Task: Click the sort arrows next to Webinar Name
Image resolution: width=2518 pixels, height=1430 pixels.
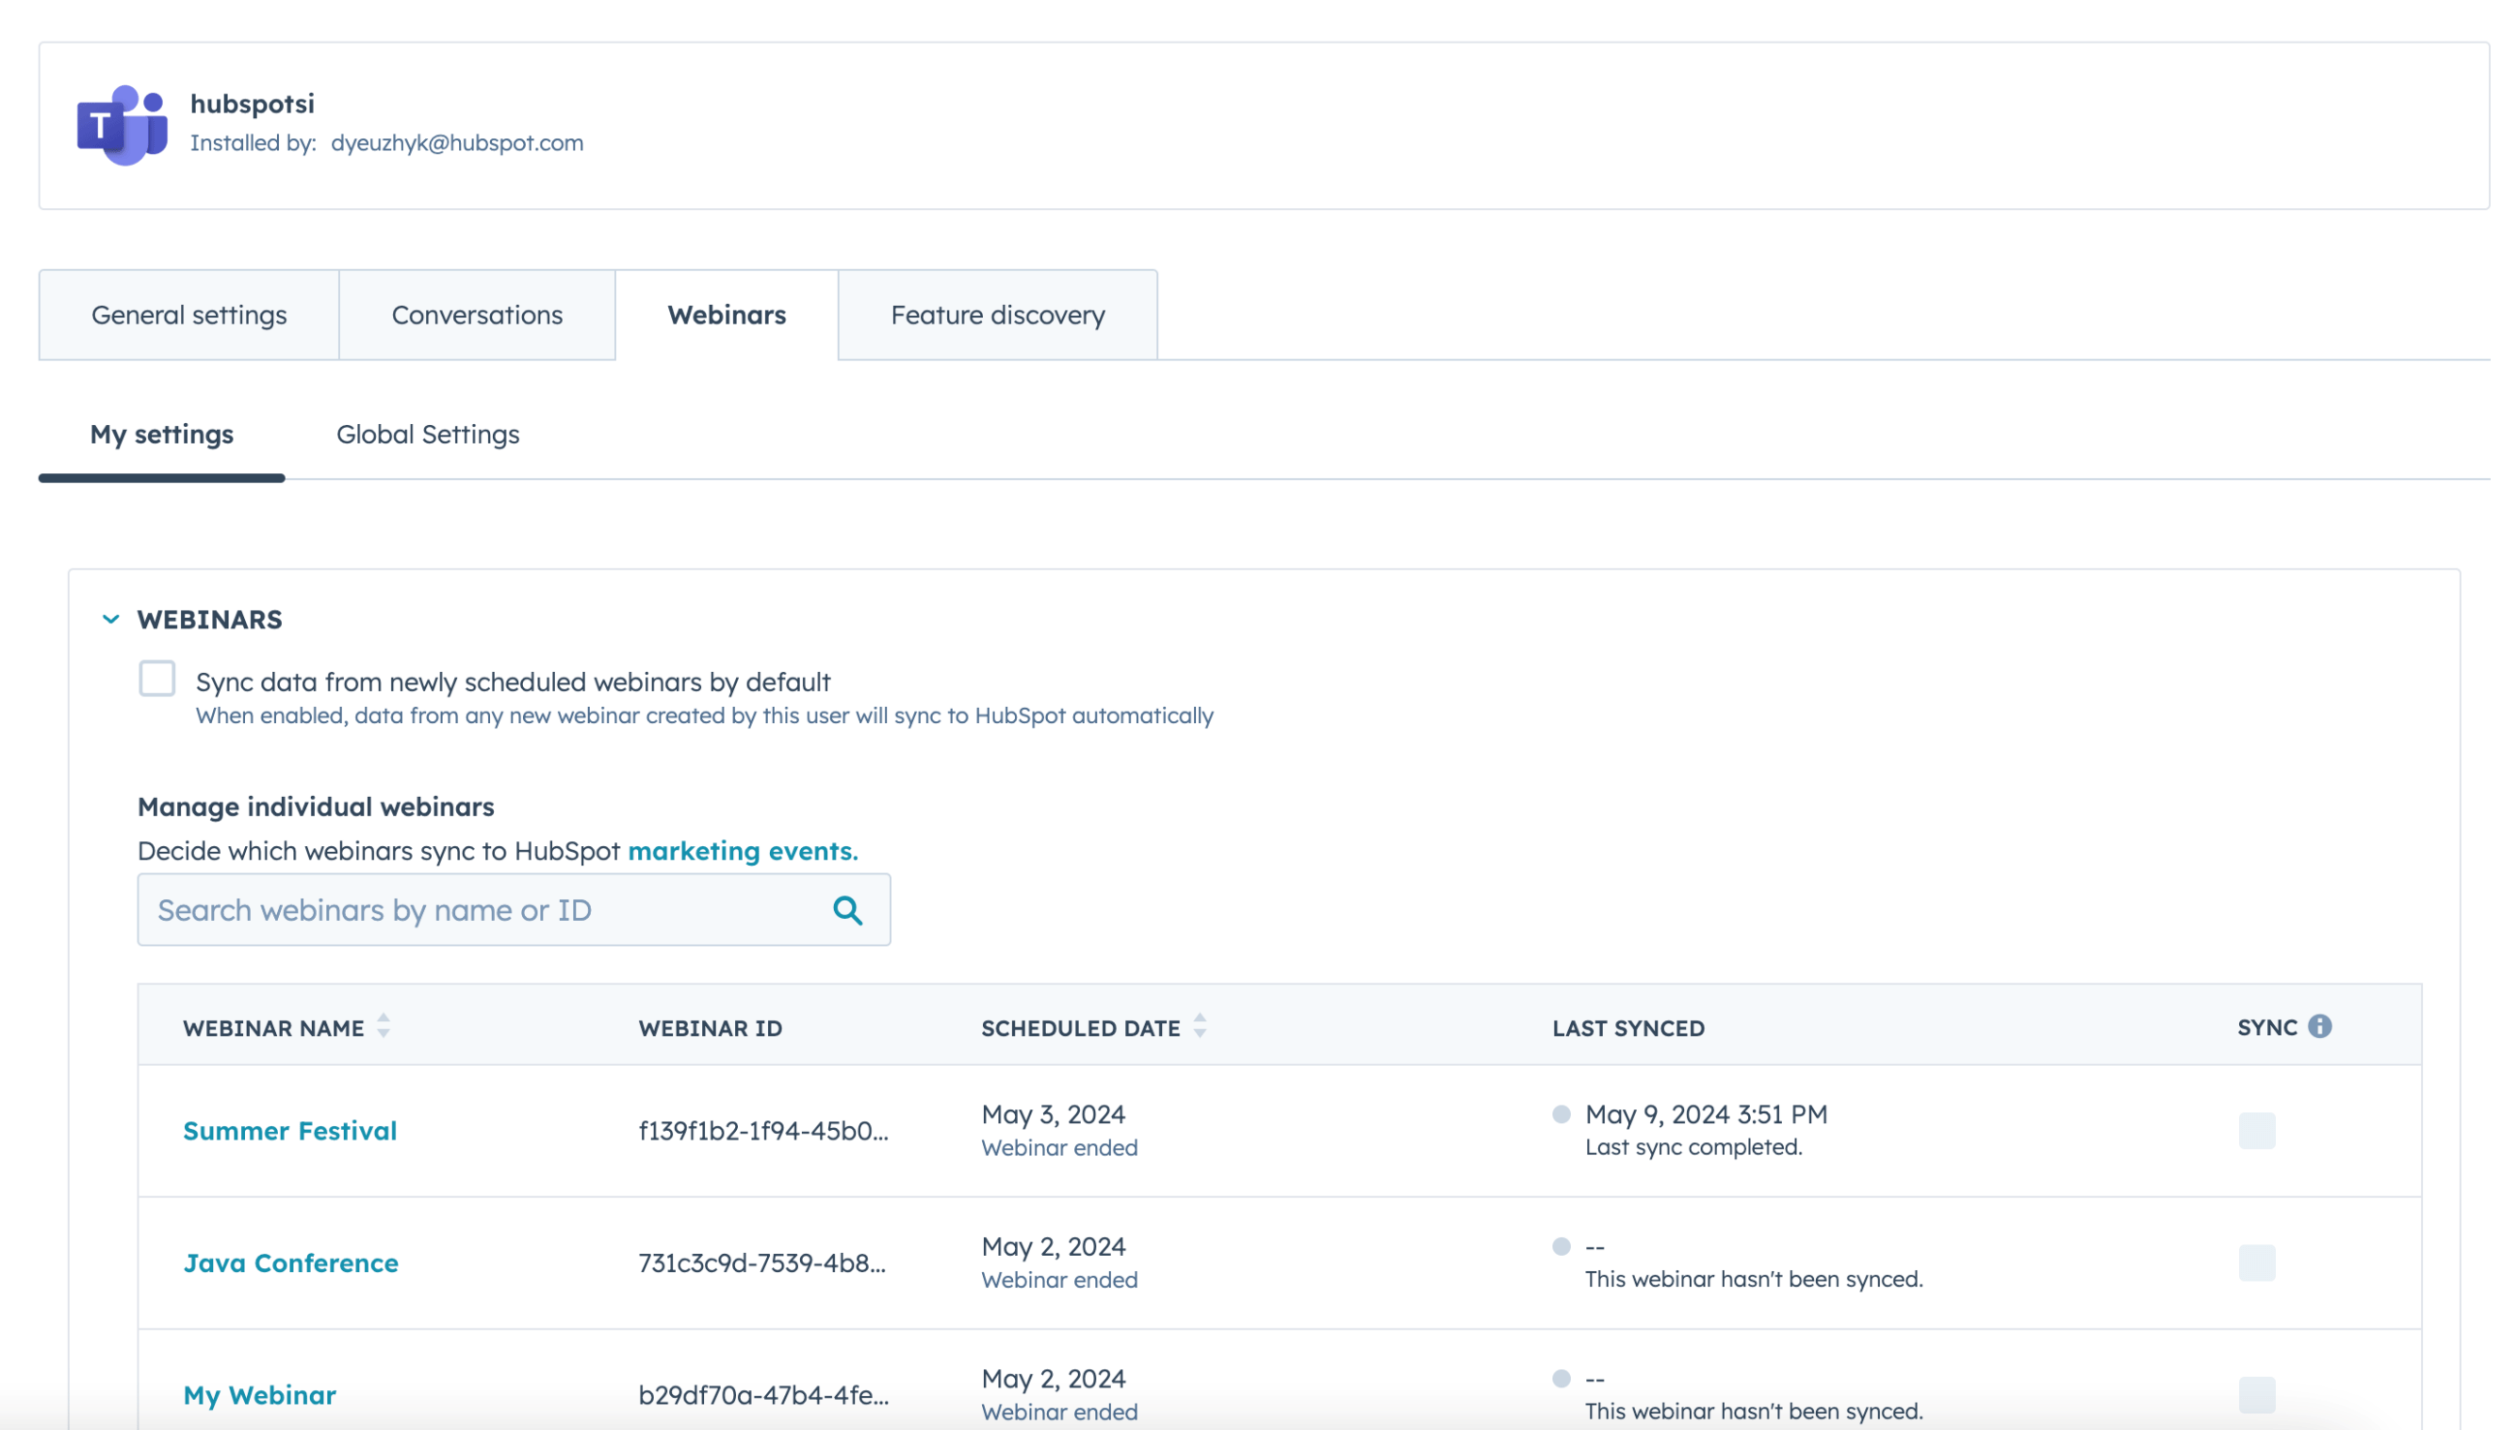Action: 384,1027
